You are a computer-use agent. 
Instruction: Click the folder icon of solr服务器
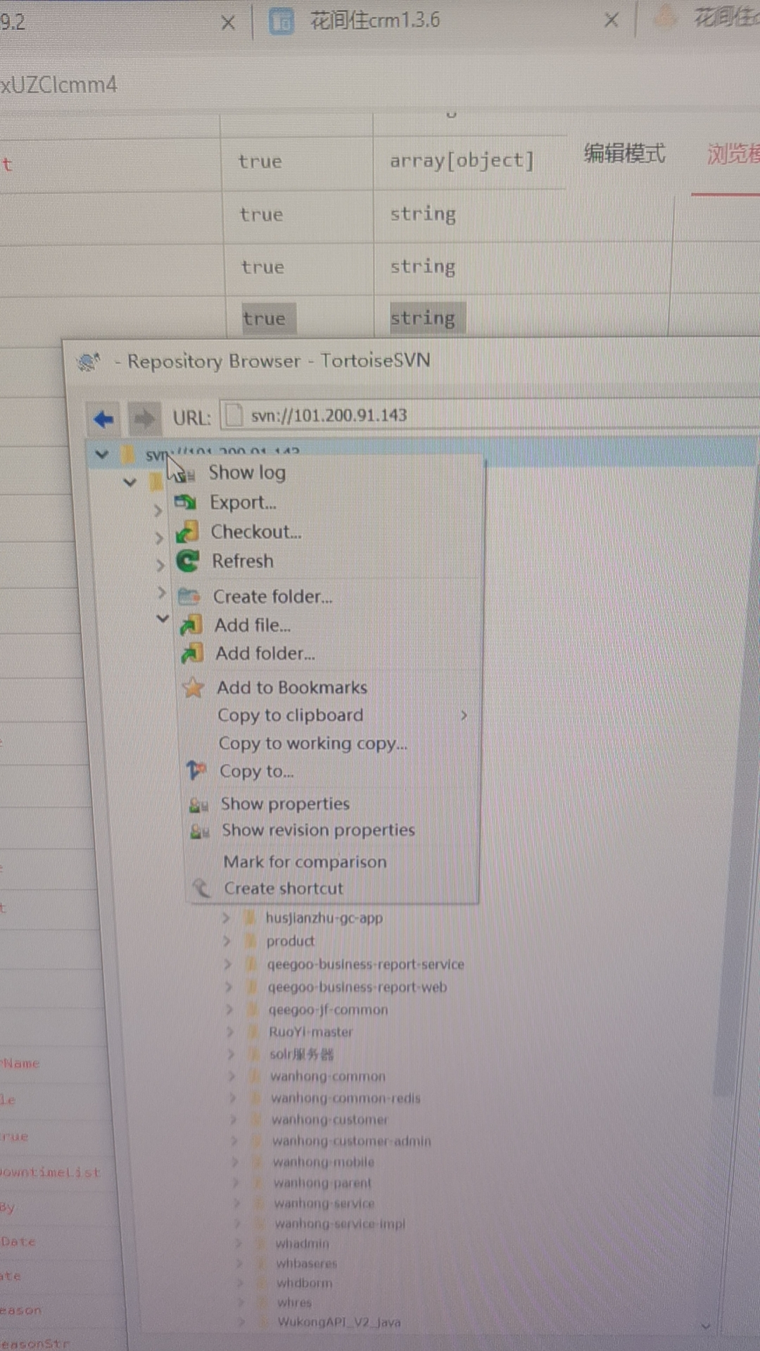[x=255, y=1054]
